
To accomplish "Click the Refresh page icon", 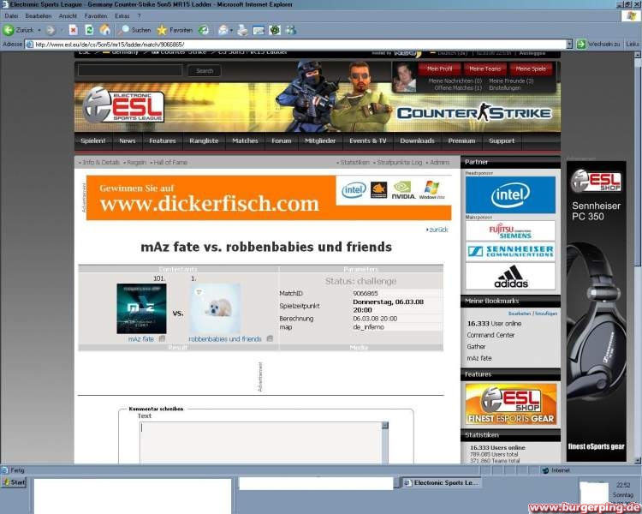I will pos(88,30).
